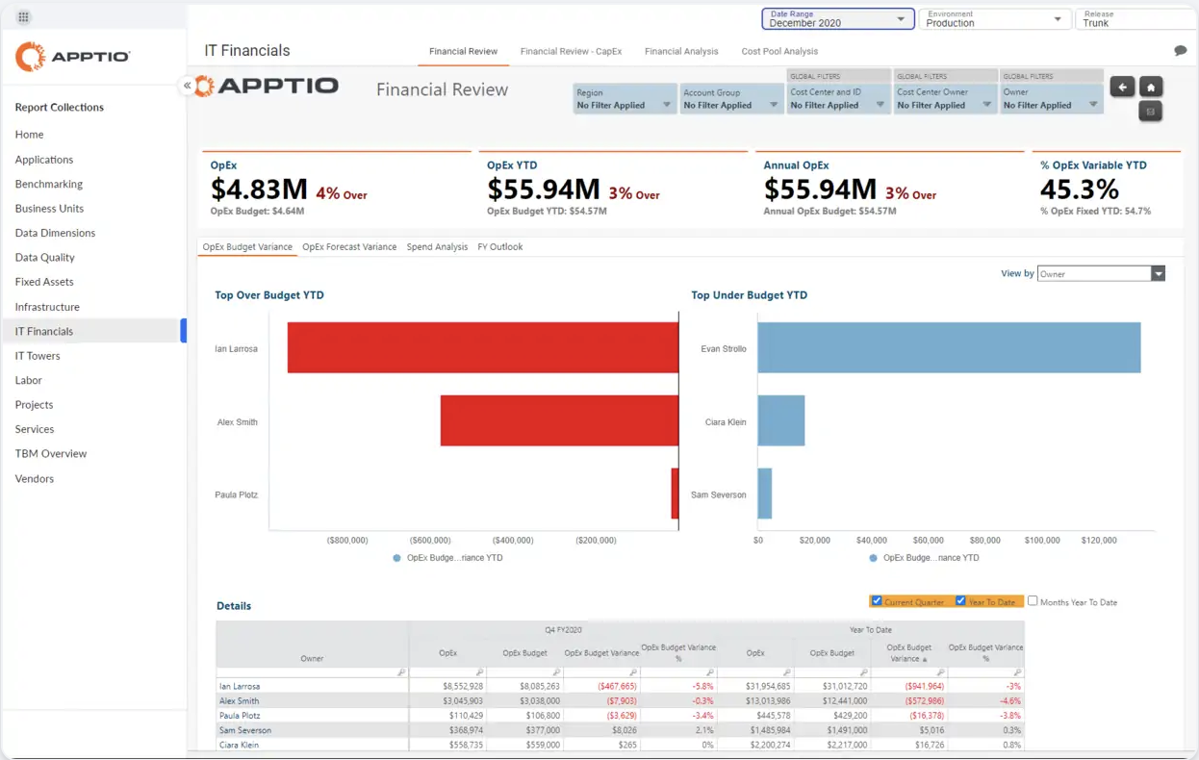Click the Apptio logo in the sidebar
Image resolution: width=1199 pixels, height=760 pixels.
tap(73, 57)
